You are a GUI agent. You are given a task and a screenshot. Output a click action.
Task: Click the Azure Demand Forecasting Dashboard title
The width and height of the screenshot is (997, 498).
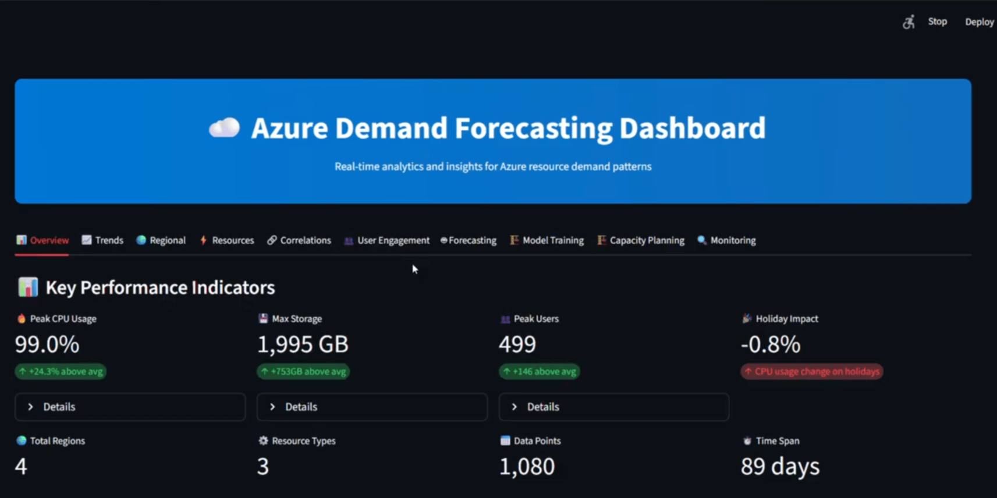[508, 128]
